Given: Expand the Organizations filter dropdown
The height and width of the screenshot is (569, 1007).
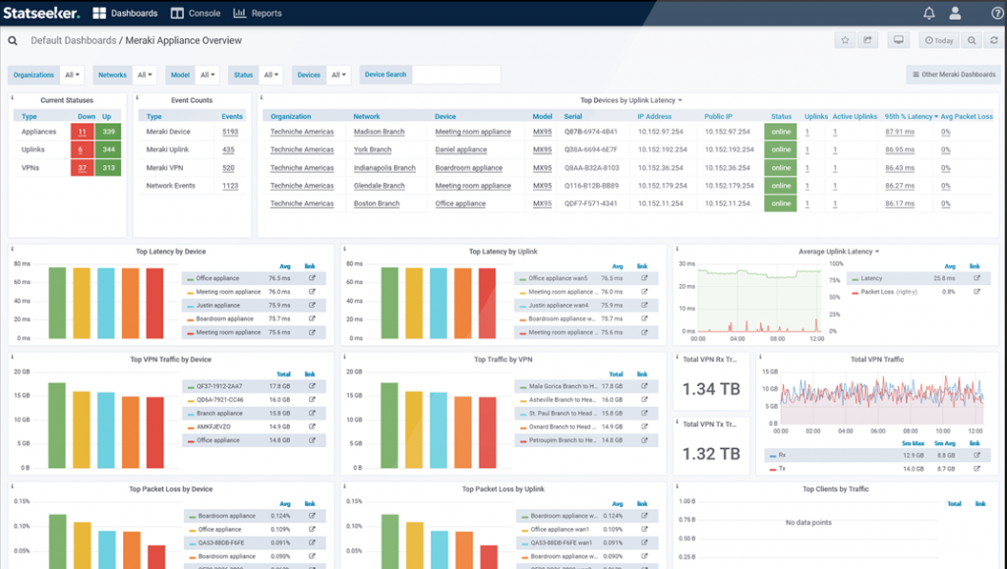Looking at the screenshot, I should pos(73,75).
